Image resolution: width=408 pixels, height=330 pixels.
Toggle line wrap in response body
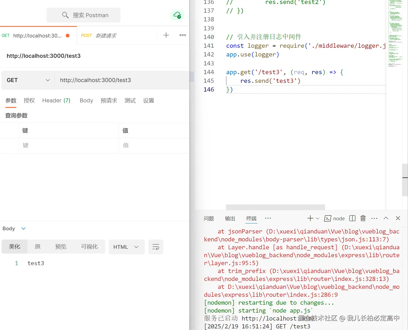click(156, 247)
